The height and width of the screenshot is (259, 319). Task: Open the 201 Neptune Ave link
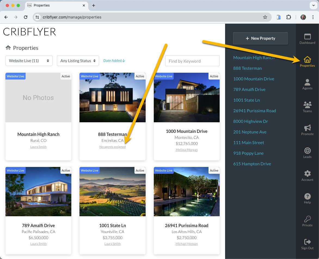coord(250,132)
